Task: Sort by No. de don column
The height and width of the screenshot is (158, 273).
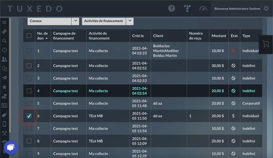Action: point(42,36)
